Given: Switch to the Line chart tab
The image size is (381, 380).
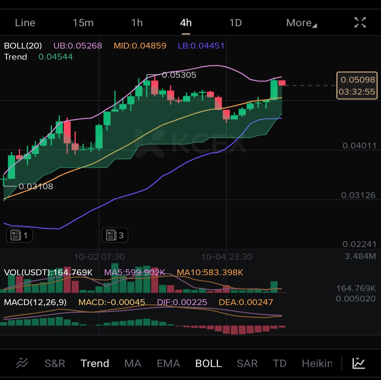Looking at the screenshot, I should click(x=25, y=23).
